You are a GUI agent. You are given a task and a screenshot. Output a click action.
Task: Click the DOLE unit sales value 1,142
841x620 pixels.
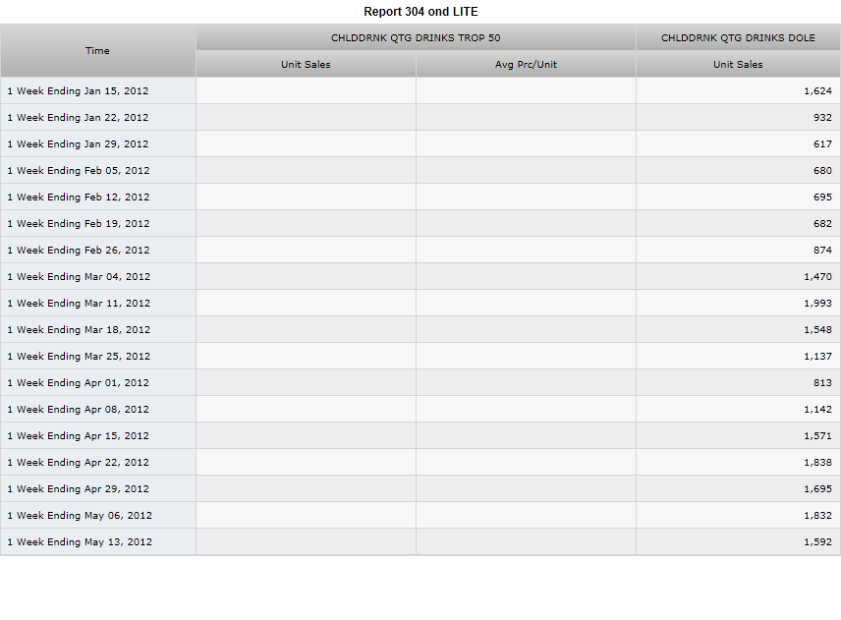(817, 409)
